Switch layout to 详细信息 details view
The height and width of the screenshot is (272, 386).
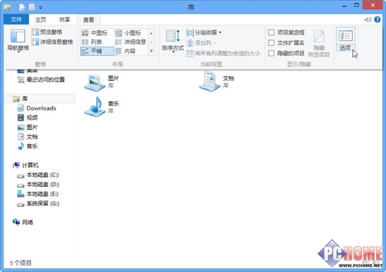131,42
